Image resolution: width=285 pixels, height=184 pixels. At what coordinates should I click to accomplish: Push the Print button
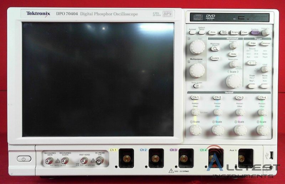click(x=212, y=32)
